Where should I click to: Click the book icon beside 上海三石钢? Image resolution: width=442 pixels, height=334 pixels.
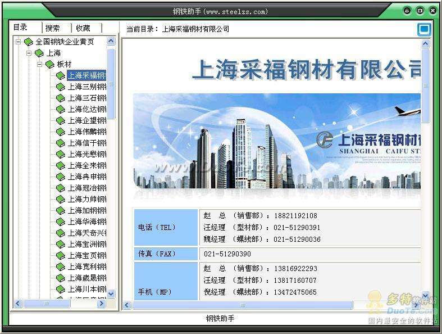pyautogui.click(x=61, y=98)
